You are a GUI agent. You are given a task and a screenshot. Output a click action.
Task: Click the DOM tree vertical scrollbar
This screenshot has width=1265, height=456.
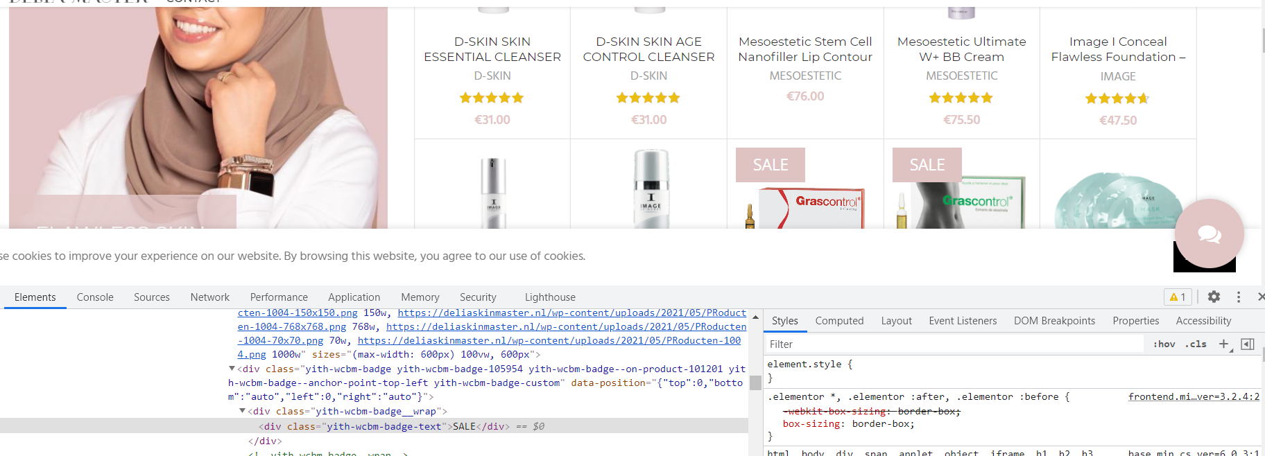(x=755, y=383)
